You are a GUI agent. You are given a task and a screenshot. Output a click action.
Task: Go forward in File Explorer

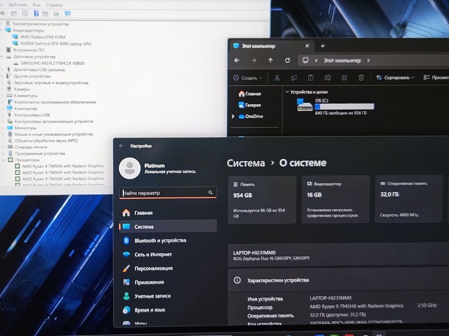(x=254, y=60)
